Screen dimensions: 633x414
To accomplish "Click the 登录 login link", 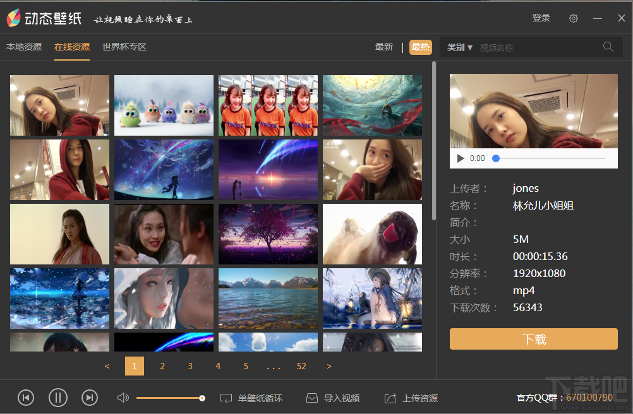I will click(x=541, y=18).
